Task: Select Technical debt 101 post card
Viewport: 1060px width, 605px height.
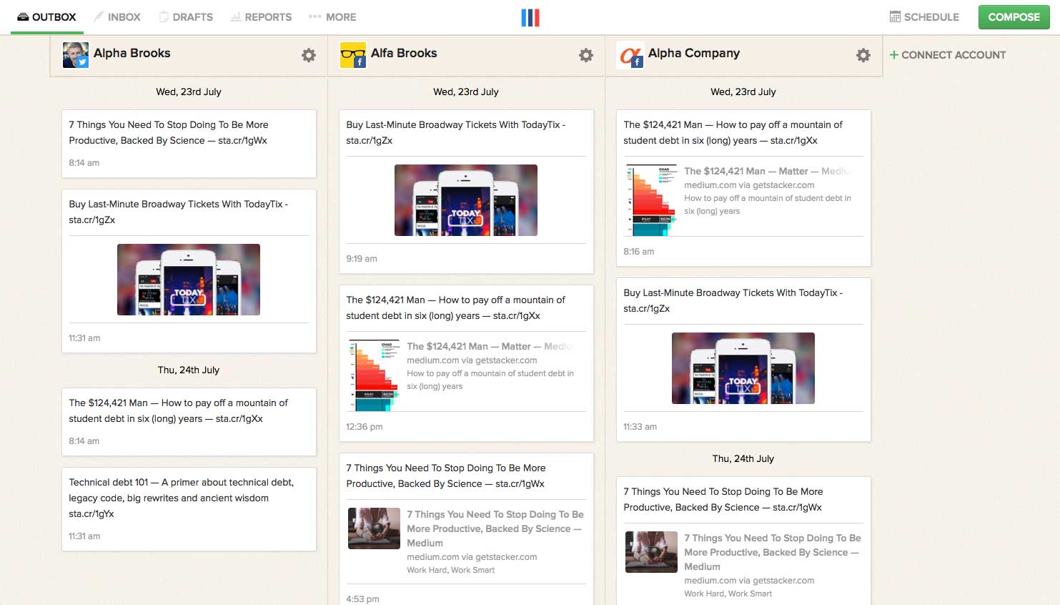Action: pos(189,508)
